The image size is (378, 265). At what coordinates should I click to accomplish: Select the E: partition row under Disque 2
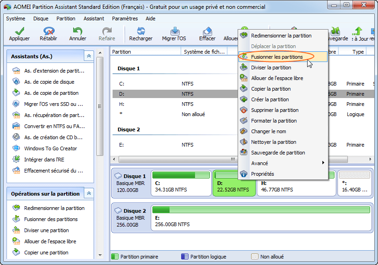[175, 145]
